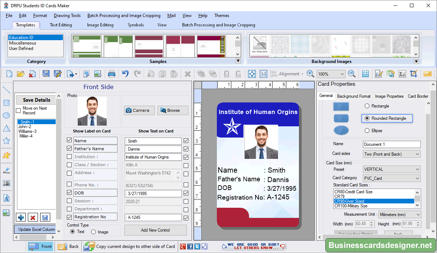Select the barcode tool
Screen dimensions: 437x253
(x=6, y=183)
